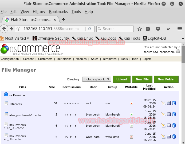Show more bookmarks toolbar overflow chevron
The width and height of the screenshot is (185, 144).
pos(183,38)
